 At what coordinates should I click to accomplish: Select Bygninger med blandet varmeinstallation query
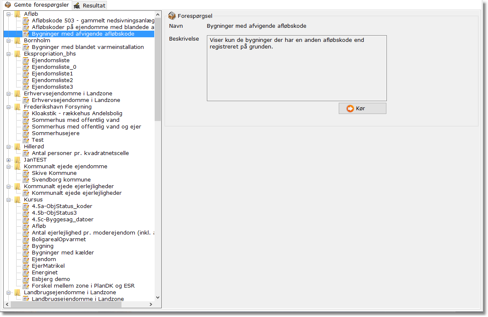[87, 47]
